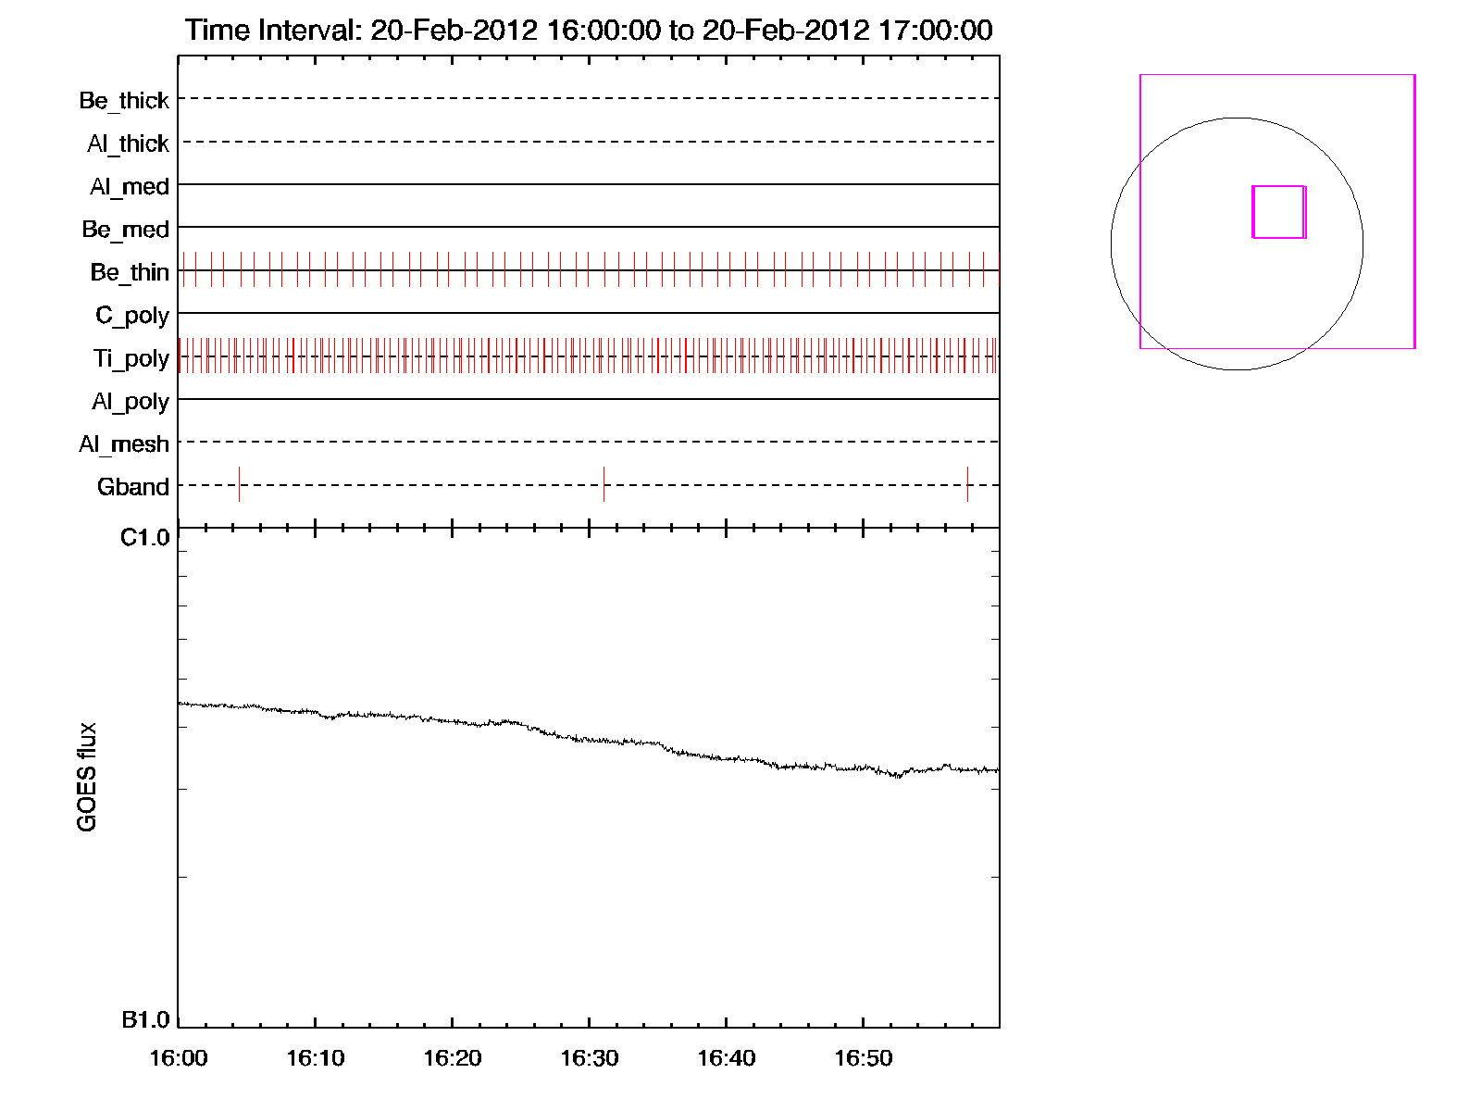
Task: Click the last Gband marker near 16:57
Action: pos(967,484)
